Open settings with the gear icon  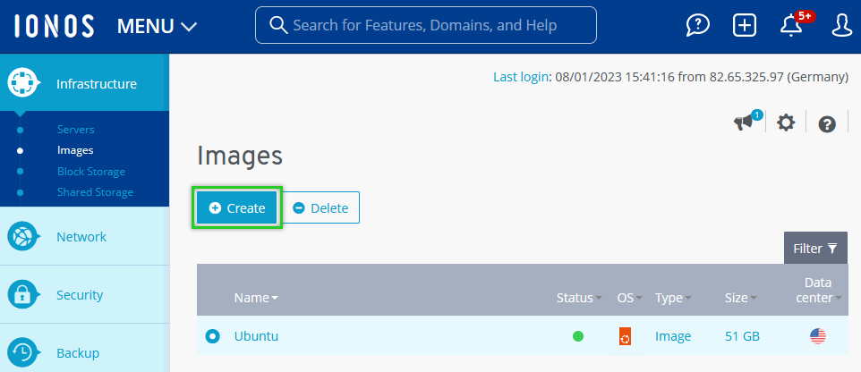point(786,123)
